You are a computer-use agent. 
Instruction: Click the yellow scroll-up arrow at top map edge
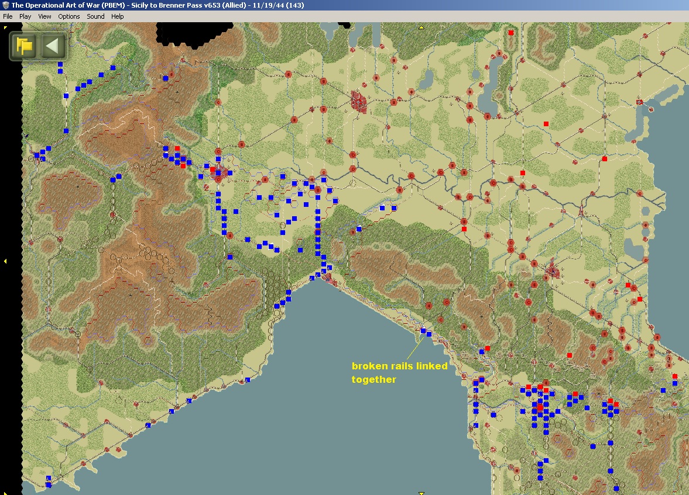421,27
